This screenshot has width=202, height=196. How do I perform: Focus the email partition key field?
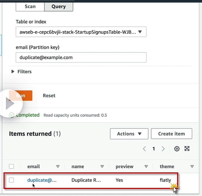click(81, 58)
